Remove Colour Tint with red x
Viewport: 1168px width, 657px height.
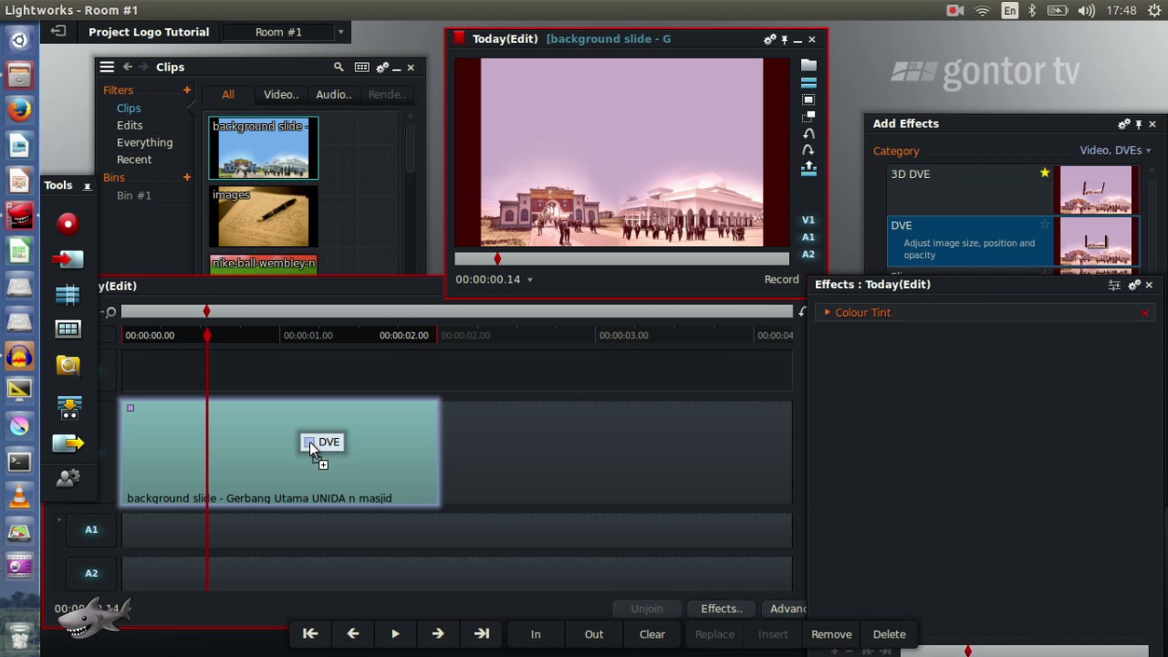tap(1145, 313)
